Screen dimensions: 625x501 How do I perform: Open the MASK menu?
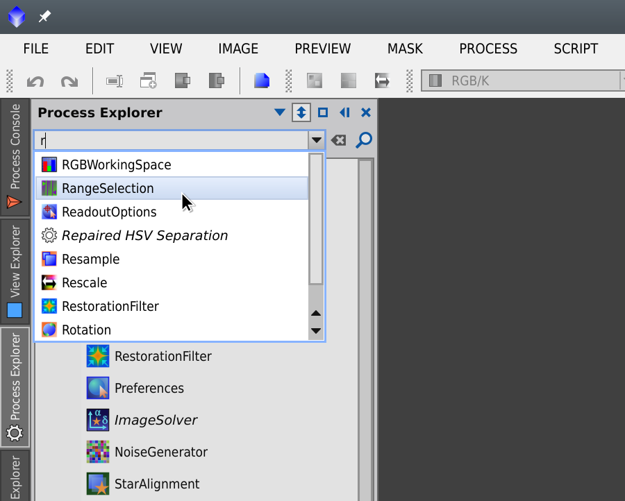[406, 49]
